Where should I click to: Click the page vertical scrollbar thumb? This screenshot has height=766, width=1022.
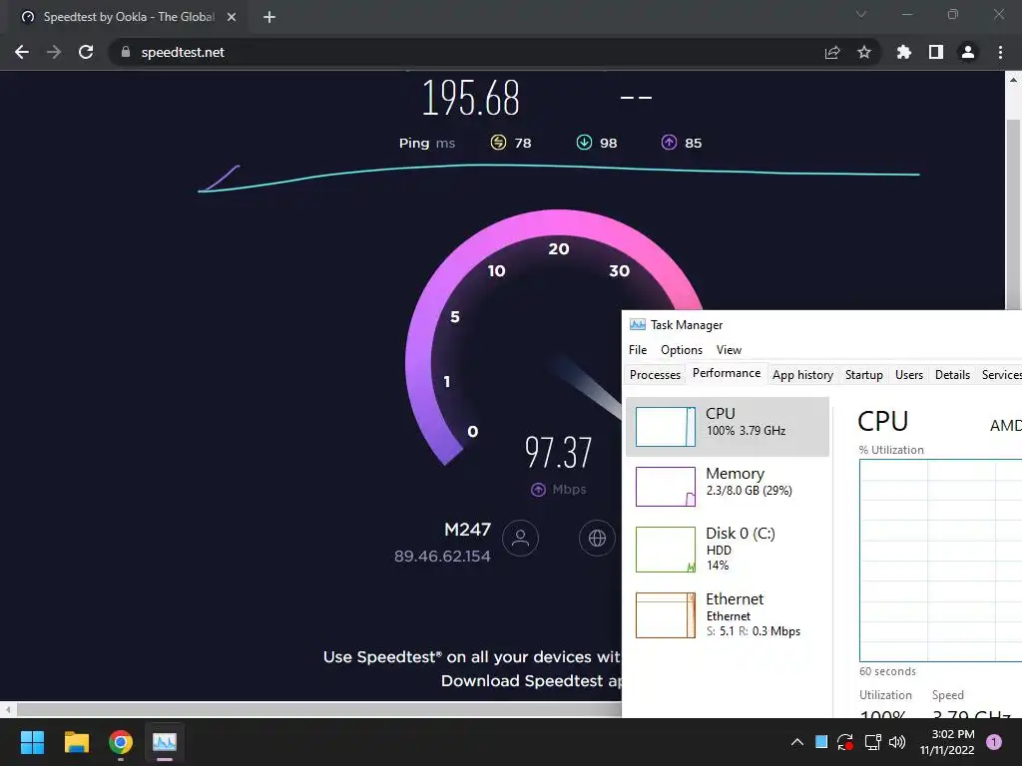coord(1013,215)
